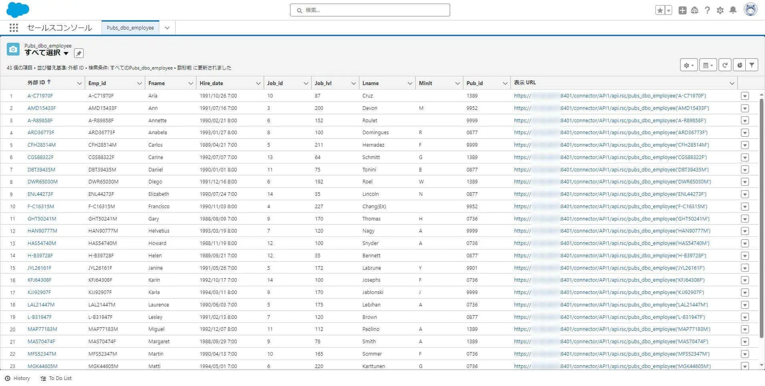This screenshot has height=386, width=765.
Task: Expand the row actions for A-C71970F
Action: [745, 96]
